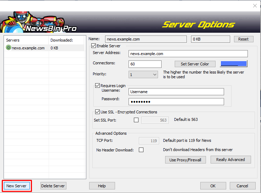The height and width of the screenshot is (193, 261).
Task: Click the New Server button
Action: [16, 186]
